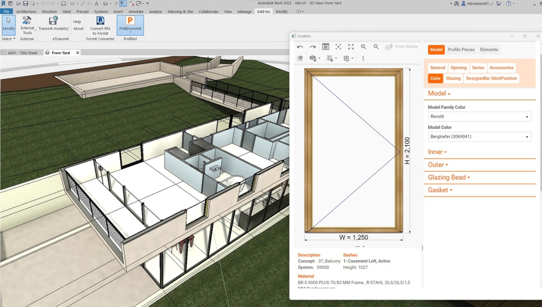Expand the Glazing Bead section
Image resolution: width=542 pixels, height=307 pixels.
click(449, 178)
